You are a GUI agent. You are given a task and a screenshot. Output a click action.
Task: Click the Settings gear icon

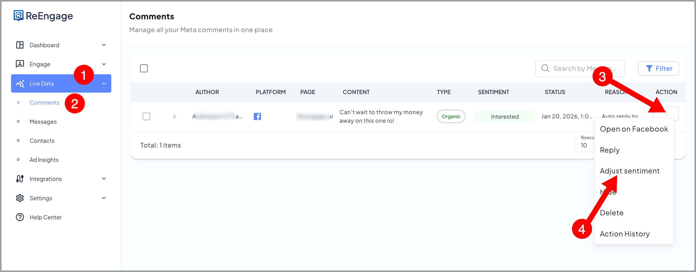click(20, 198)
